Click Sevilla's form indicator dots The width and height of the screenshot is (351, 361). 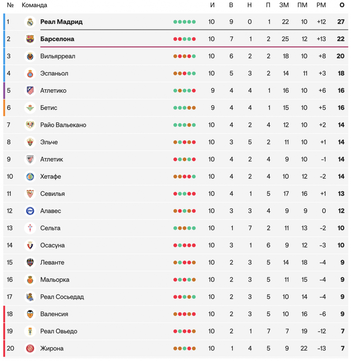click(x=184, y=194)
